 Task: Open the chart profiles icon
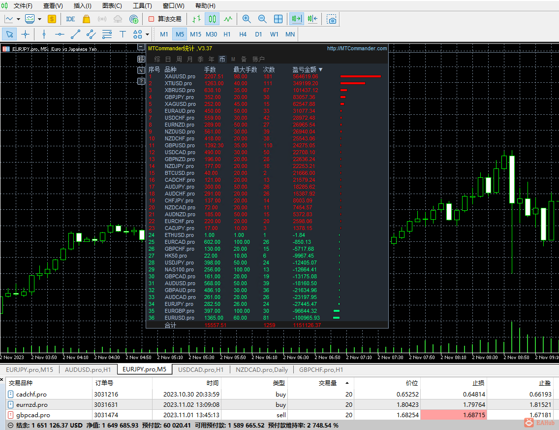30,19
